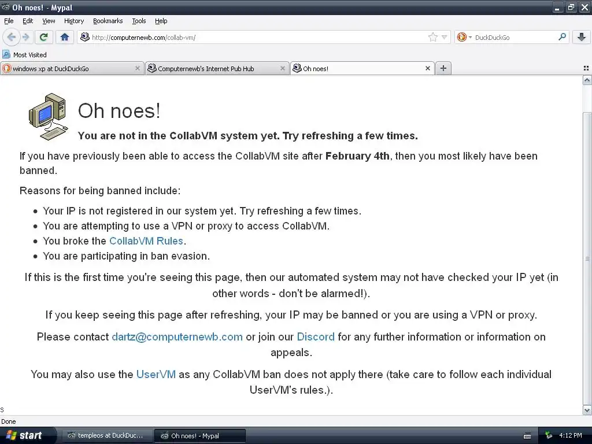Click the Oh noes! page heading

pos(119,110)
